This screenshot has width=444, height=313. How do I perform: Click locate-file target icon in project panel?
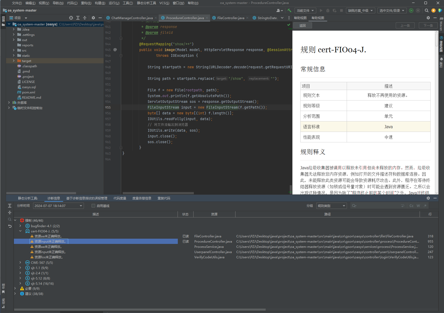[x=71, y=18]
